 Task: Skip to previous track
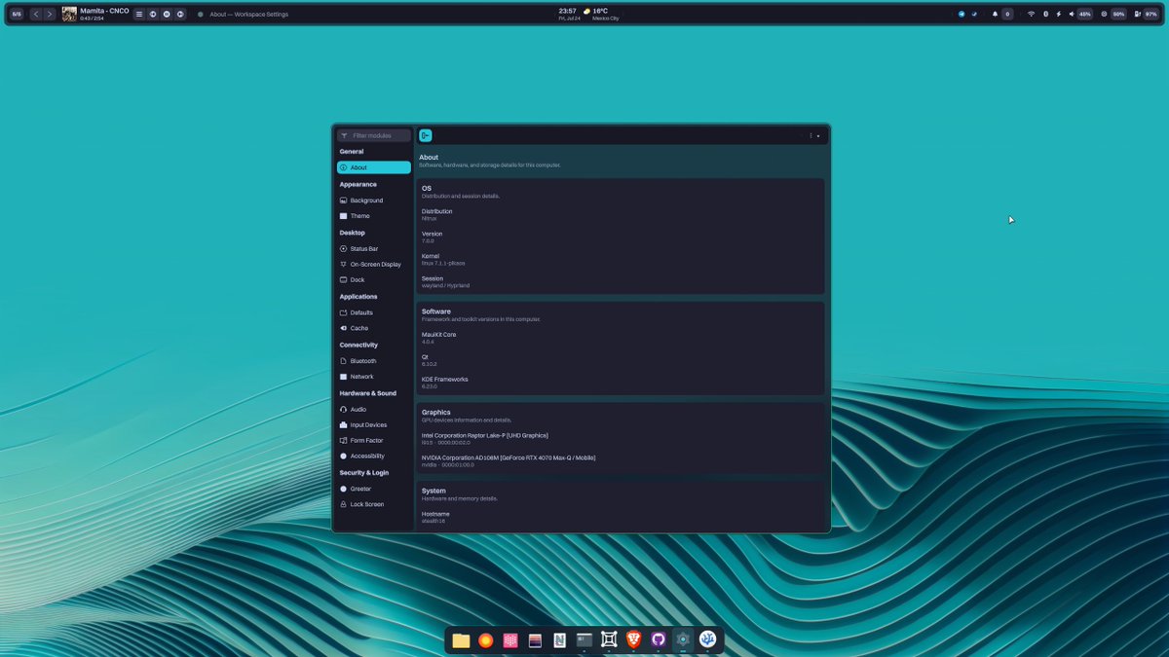click(153, 14)
